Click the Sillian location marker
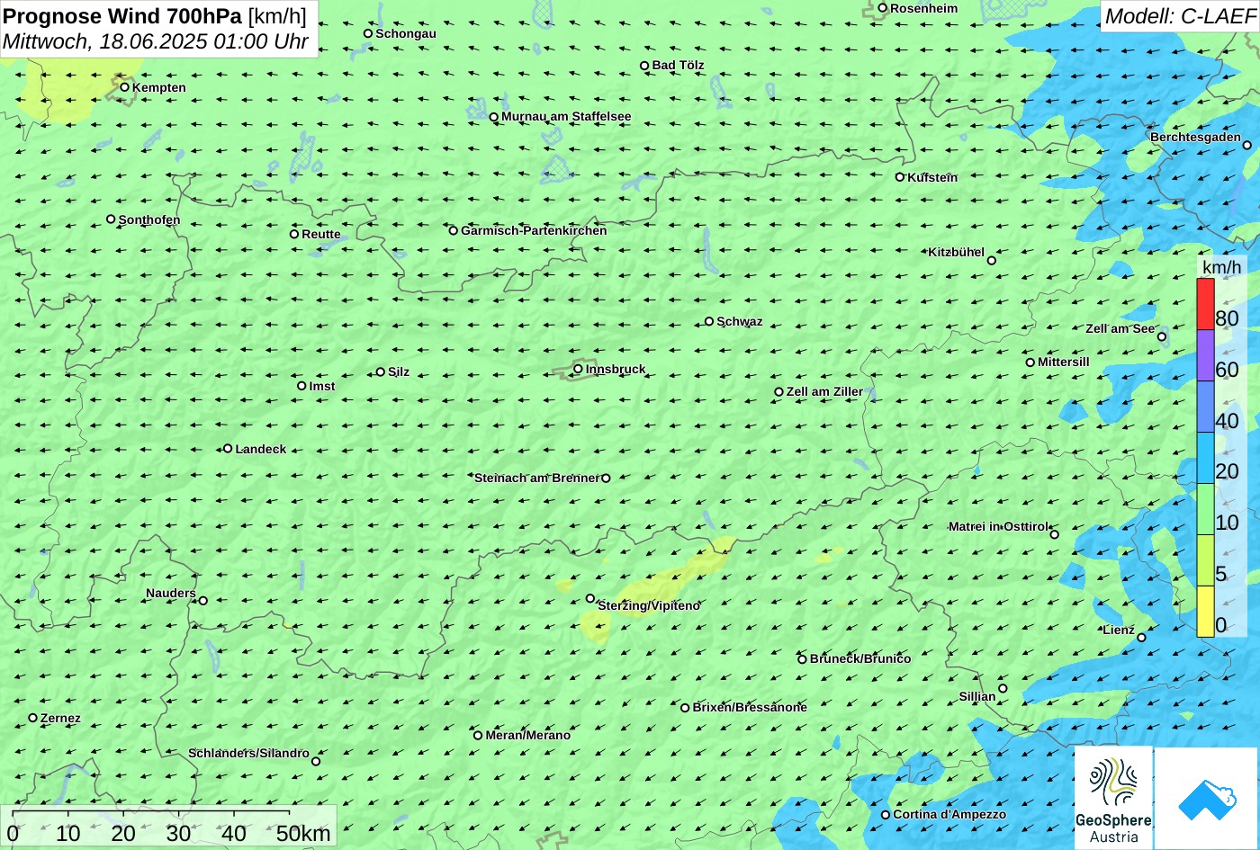 (x=1003, y=689)
